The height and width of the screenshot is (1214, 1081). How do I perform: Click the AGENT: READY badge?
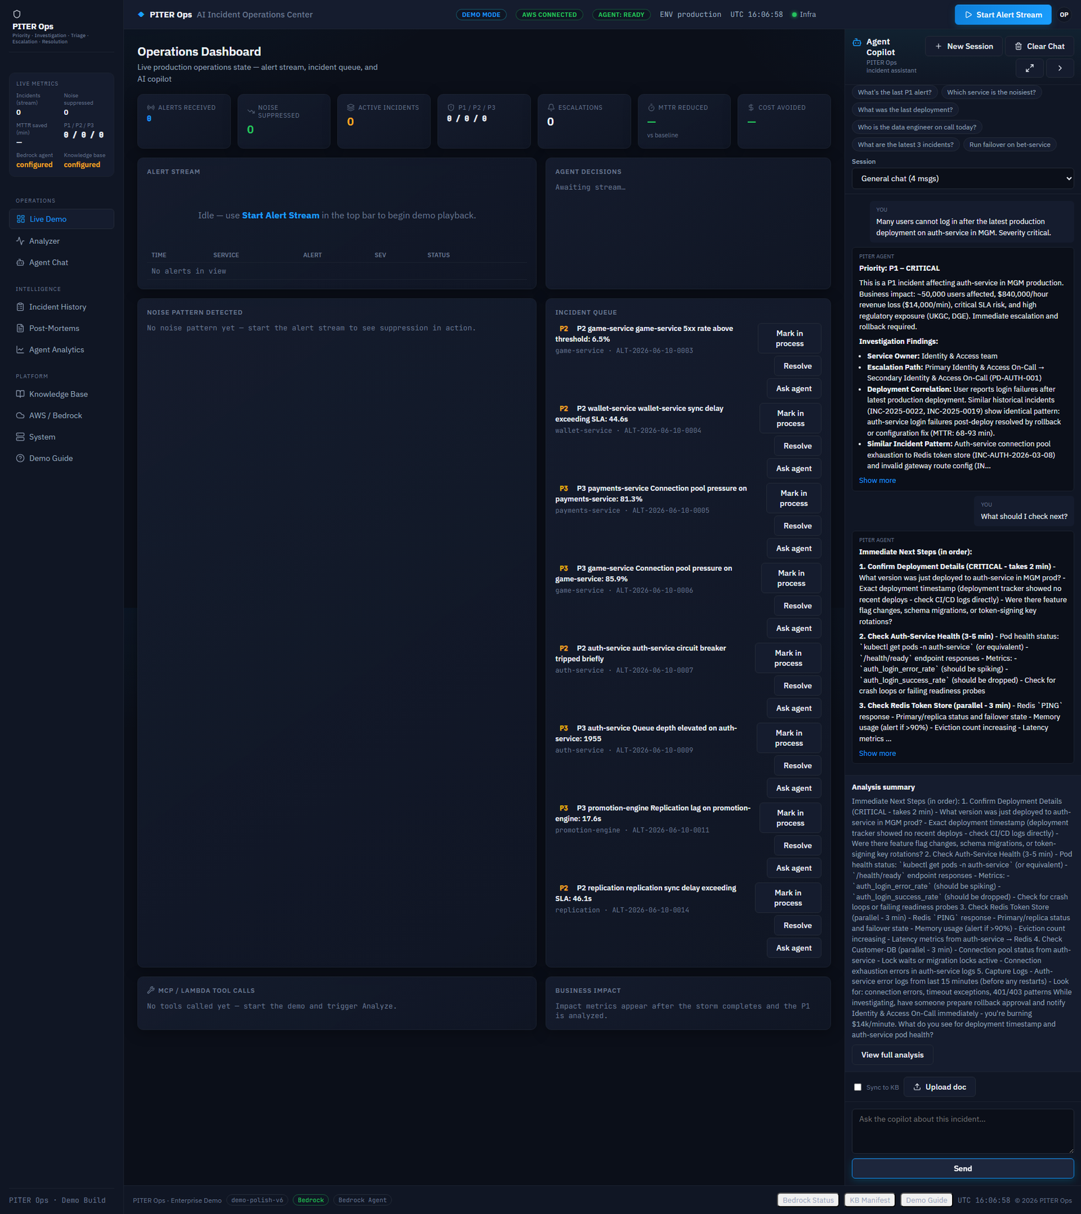tap(621, 14)
